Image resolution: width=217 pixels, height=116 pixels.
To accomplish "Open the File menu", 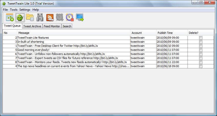I will pos(5,10).
